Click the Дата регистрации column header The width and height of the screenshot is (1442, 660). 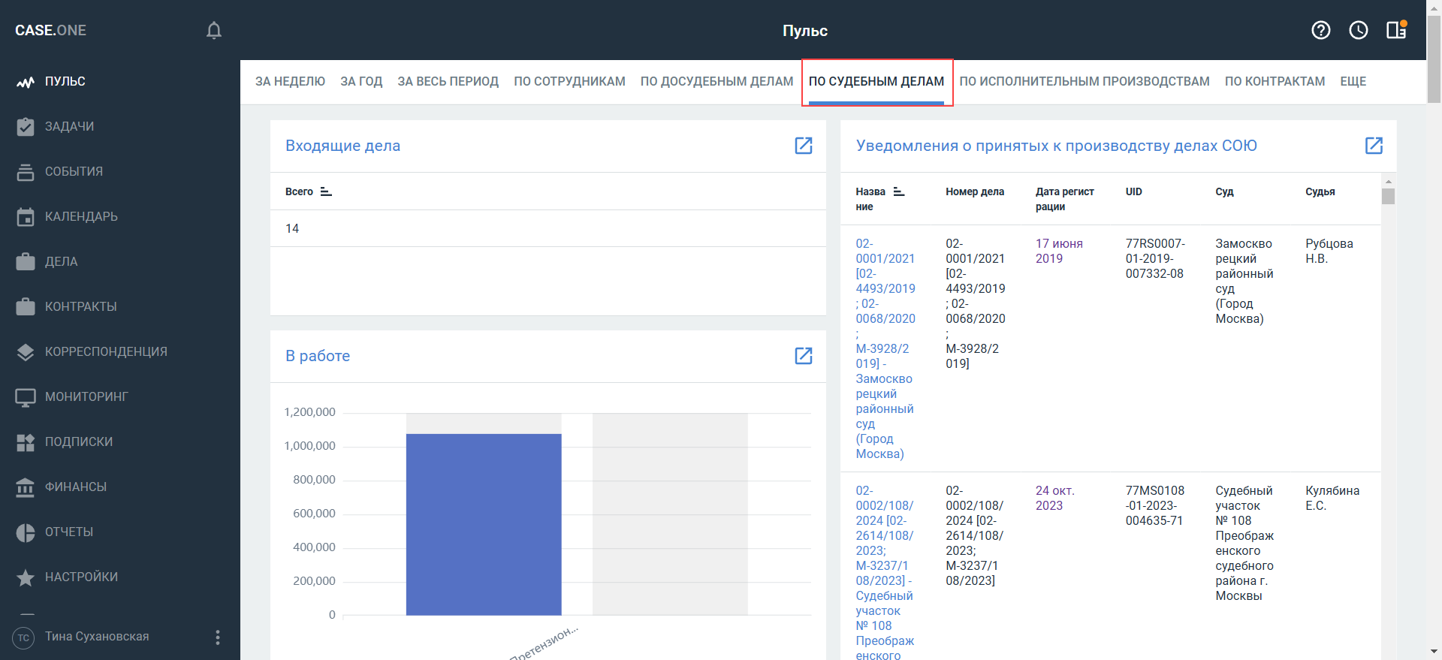point(1065,199)
